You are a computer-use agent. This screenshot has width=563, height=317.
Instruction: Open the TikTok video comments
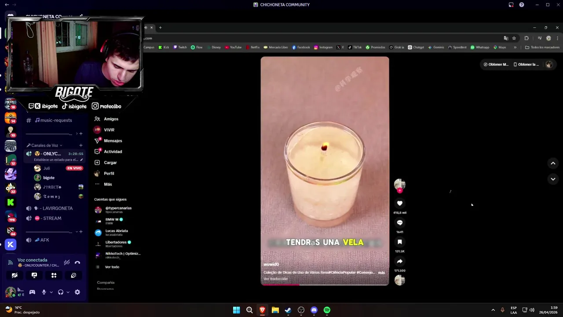pyautogui.click(x=400, y=223)
